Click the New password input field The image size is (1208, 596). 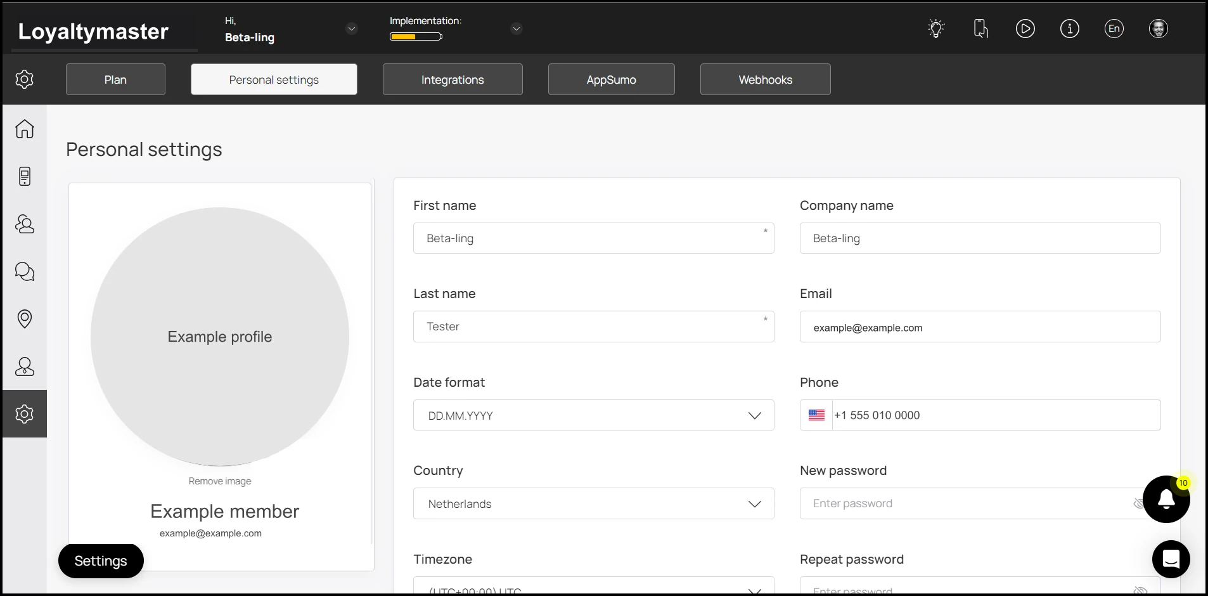[980, 503]
